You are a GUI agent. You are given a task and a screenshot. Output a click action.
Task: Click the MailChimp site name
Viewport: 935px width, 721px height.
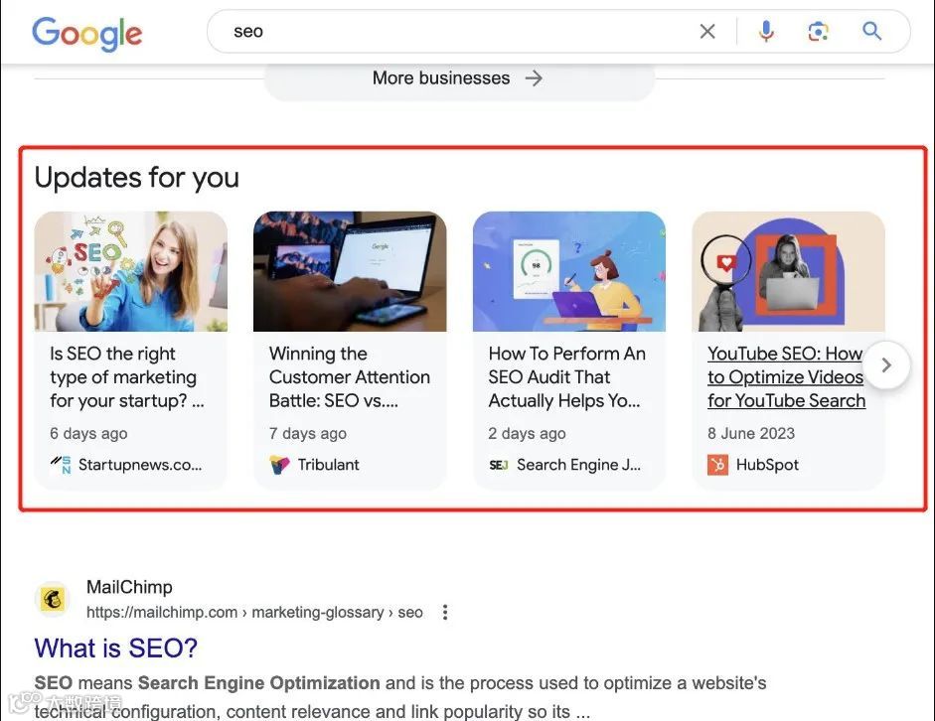coord(129,587)
